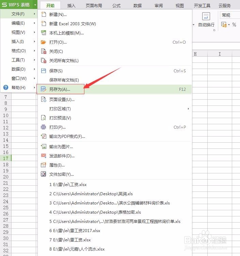
Task: Switch to the 数据 ribbon tab
Action: pyautogui.click(x=138, y=5)
